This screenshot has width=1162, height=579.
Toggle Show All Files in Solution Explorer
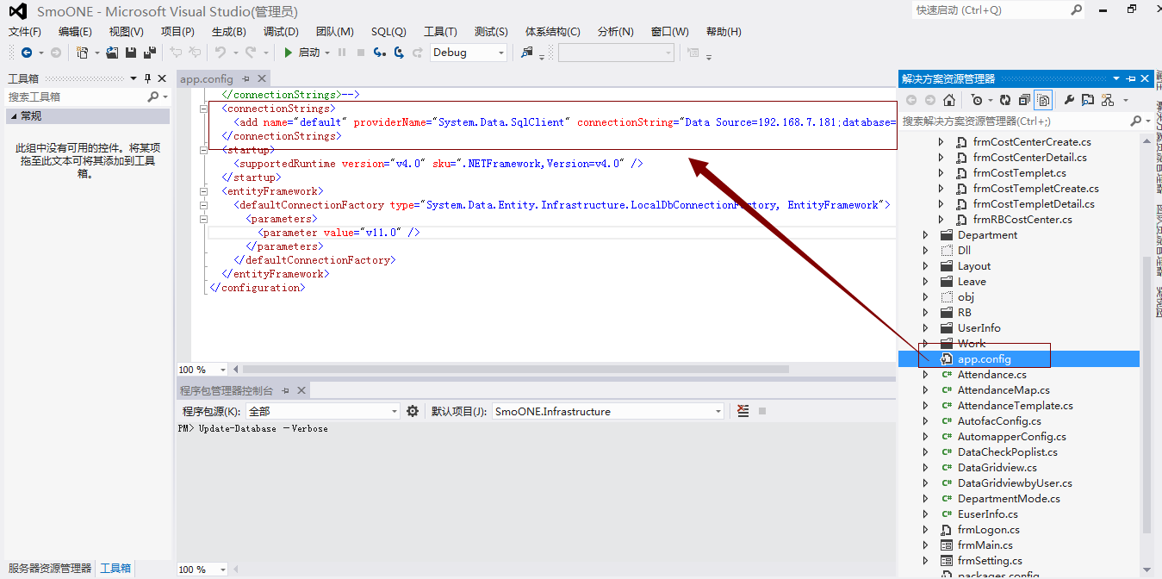[1043, 100]
